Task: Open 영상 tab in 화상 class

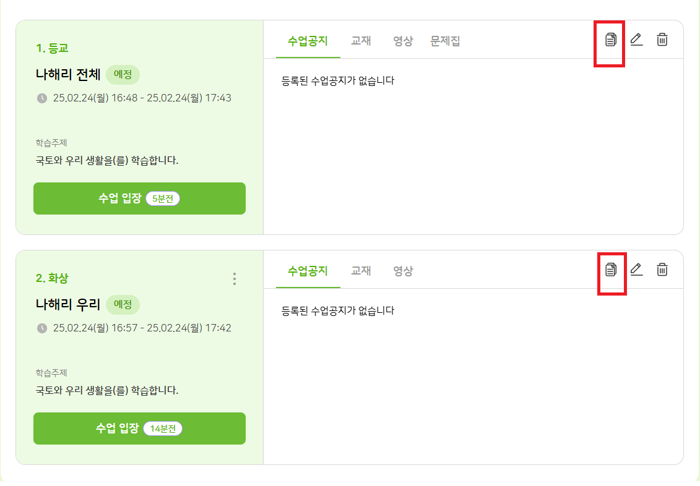Action: (403, 271)
